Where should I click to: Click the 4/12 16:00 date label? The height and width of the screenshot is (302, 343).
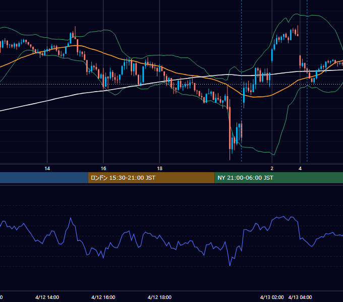pyautogui.click(x=103, y=297)
